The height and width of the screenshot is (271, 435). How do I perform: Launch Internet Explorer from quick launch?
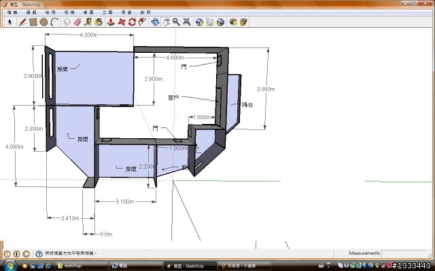(x=48, y=266)
